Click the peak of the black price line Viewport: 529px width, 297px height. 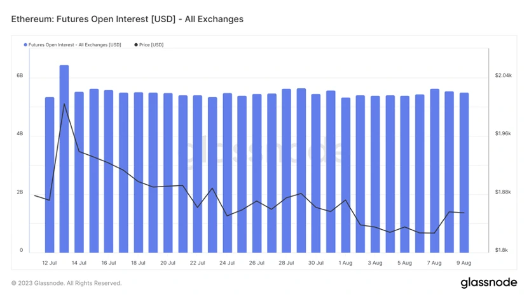coord(64,104)
